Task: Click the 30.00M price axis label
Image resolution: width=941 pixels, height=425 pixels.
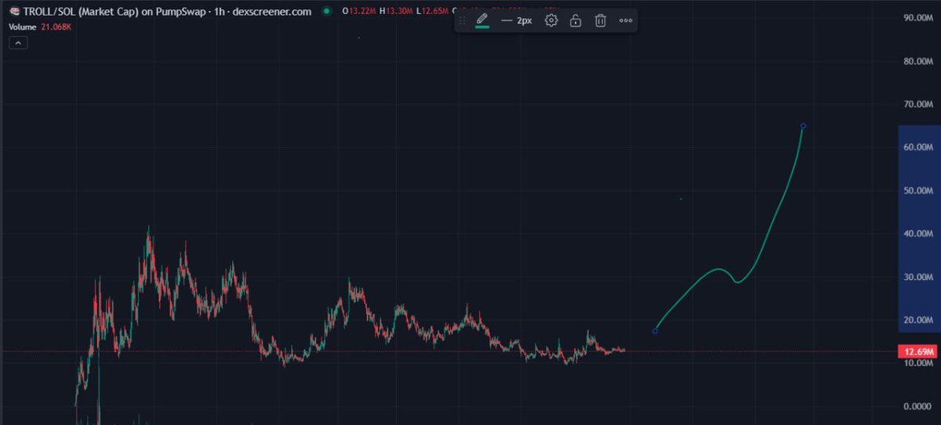Action: [919, 278]
